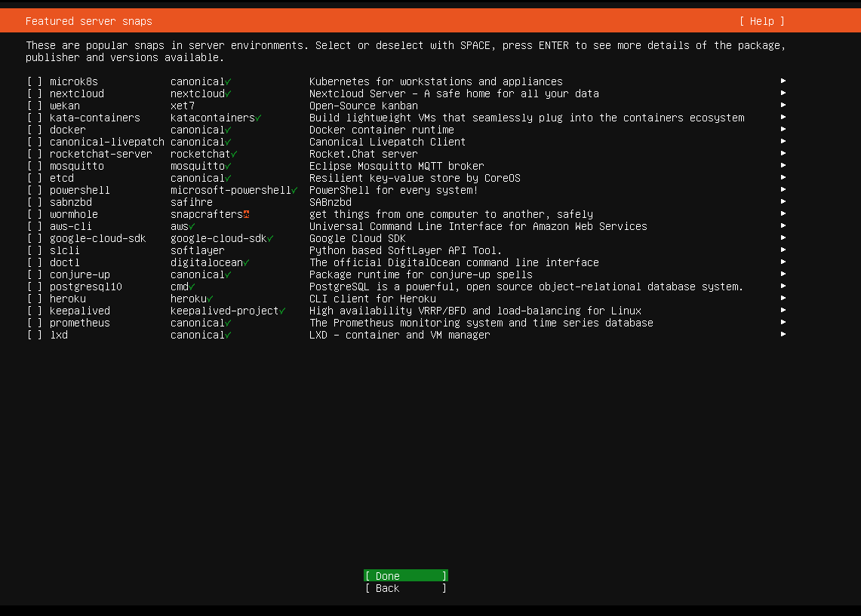Screen dimensions: 861x616
Task: Click publisher name 'softlayer'
Action: 198,250
